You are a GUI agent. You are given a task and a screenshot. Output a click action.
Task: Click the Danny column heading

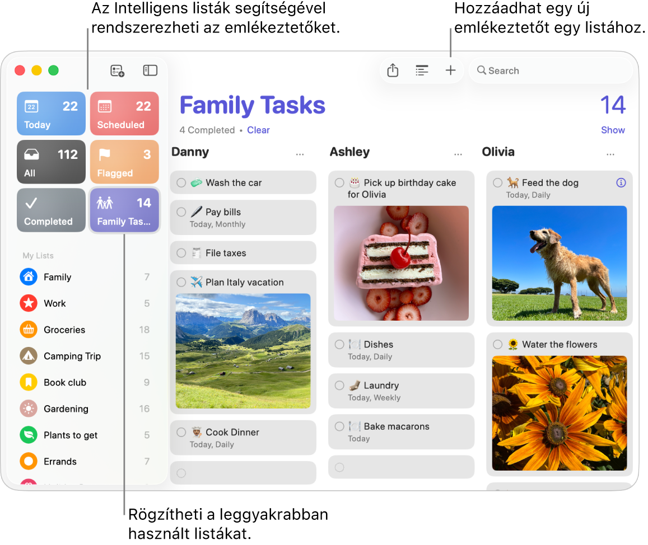pyautogui.click(x=190, y=152)
